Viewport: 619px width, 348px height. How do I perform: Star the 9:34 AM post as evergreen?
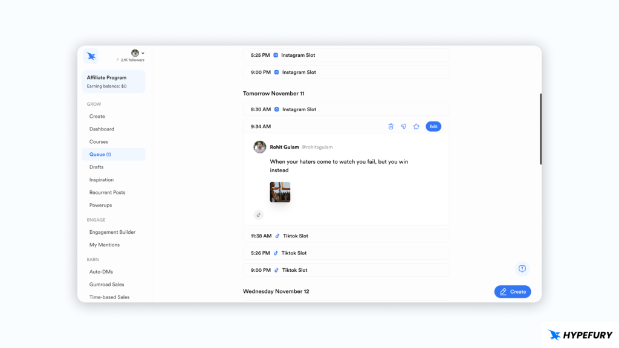click(x=416, y=126)
